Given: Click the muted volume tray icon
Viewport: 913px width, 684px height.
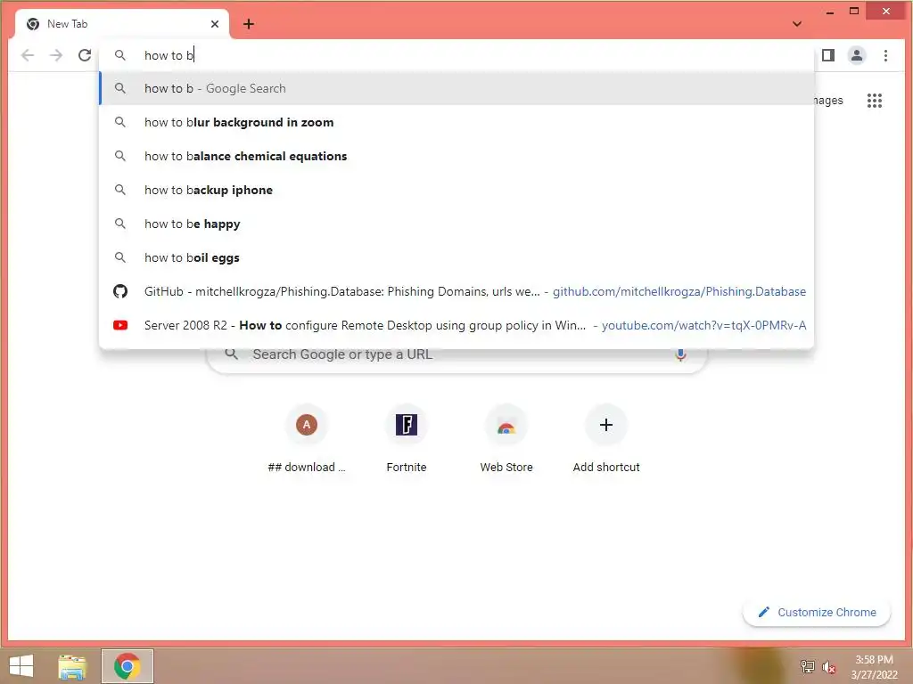Looking at the screenshot, I should (x=829, y=667).
